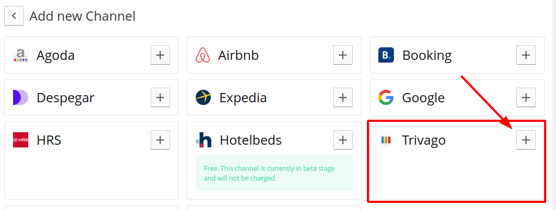Add the Google channel with plus button
The image size is (556, 210).
click(526, 97)
